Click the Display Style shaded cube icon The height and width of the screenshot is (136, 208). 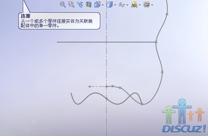(110, 4)
